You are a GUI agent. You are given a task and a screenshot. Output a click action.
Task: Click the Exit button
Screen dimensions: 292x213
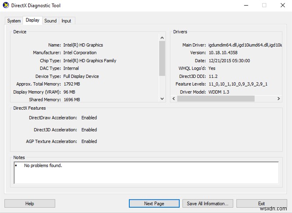coord(261,203)
